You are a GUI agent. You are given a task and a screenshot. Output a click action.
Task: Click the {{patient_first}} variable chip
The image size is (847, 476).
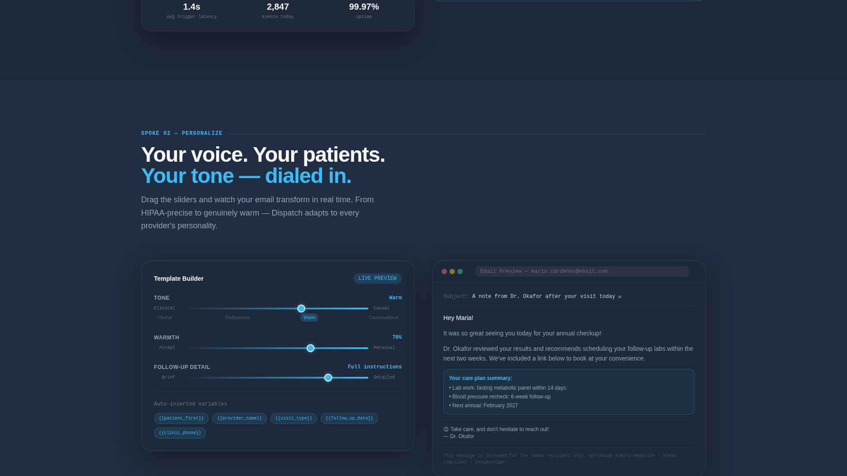tap(181, 418)
